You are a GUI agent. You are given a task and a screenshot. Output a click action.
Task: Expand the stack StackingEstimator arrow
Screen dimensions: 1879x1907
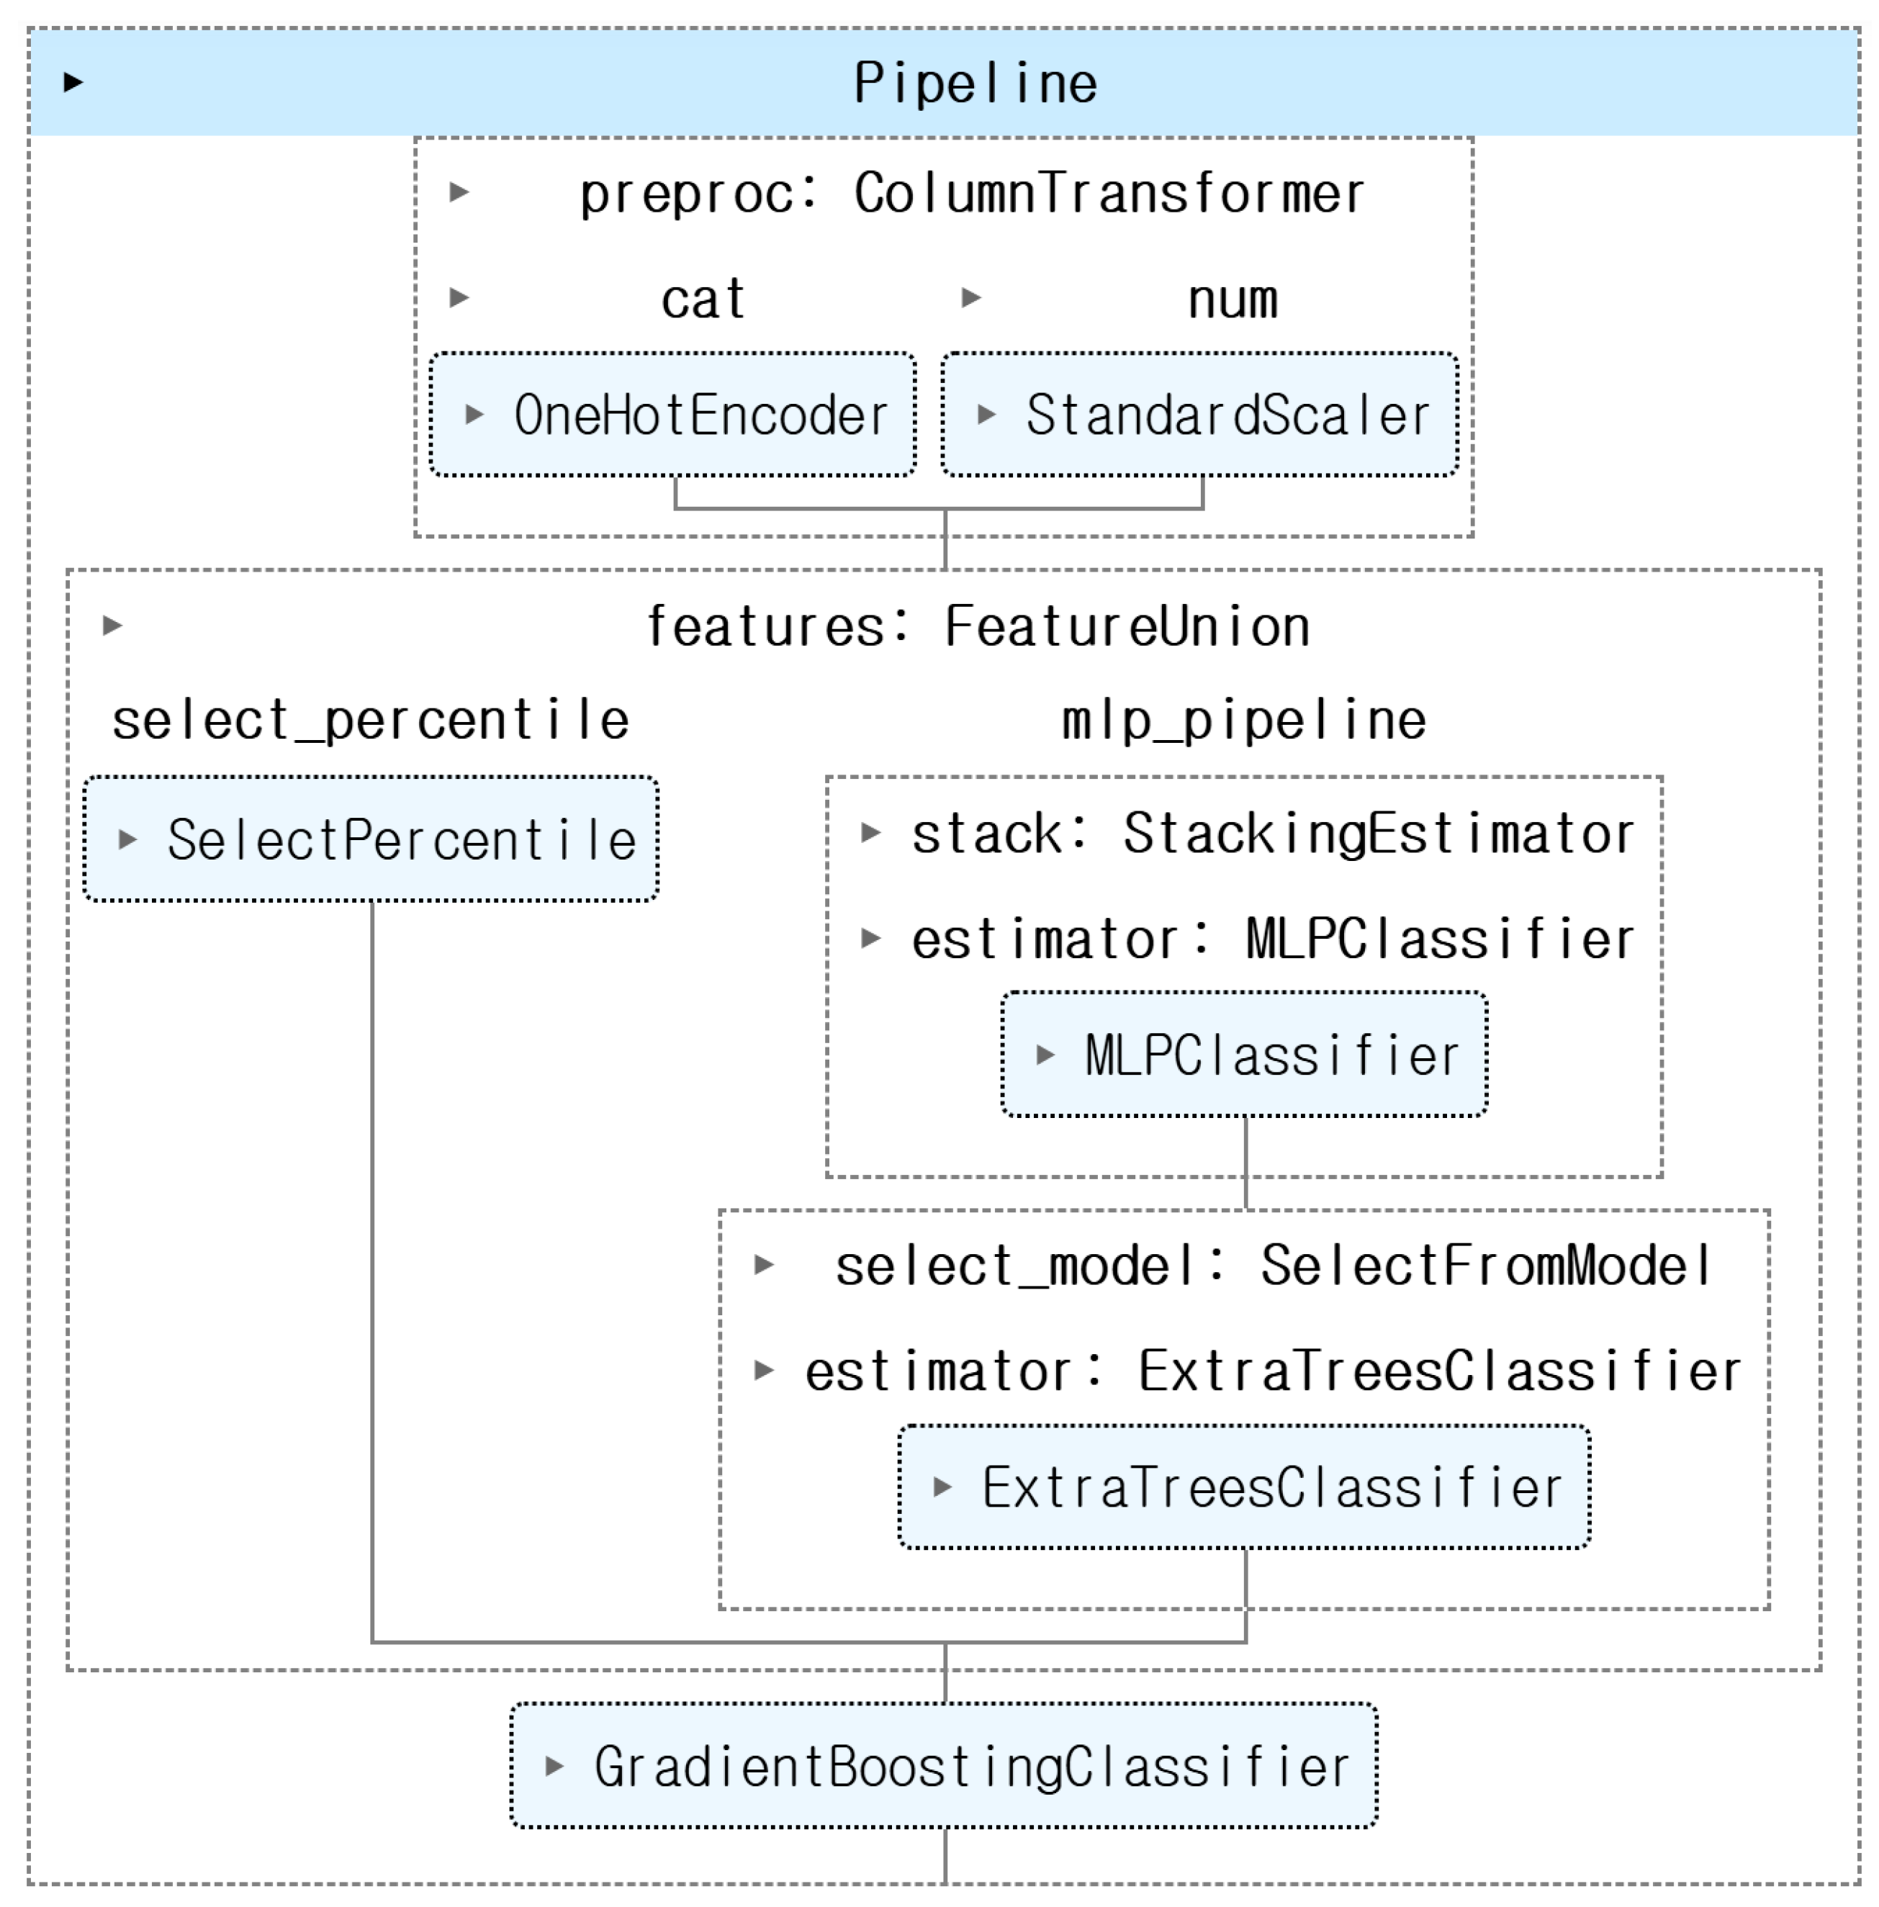click(x=870, y=833)
